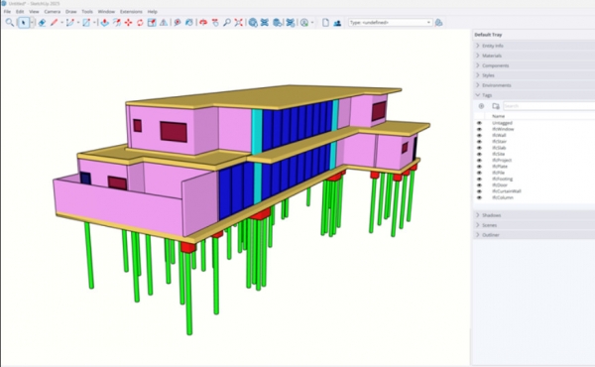The height and width of the screenshot is (367, 595).
Task: Open the Type undefined dropdown
Action: [x=390, y=23]
